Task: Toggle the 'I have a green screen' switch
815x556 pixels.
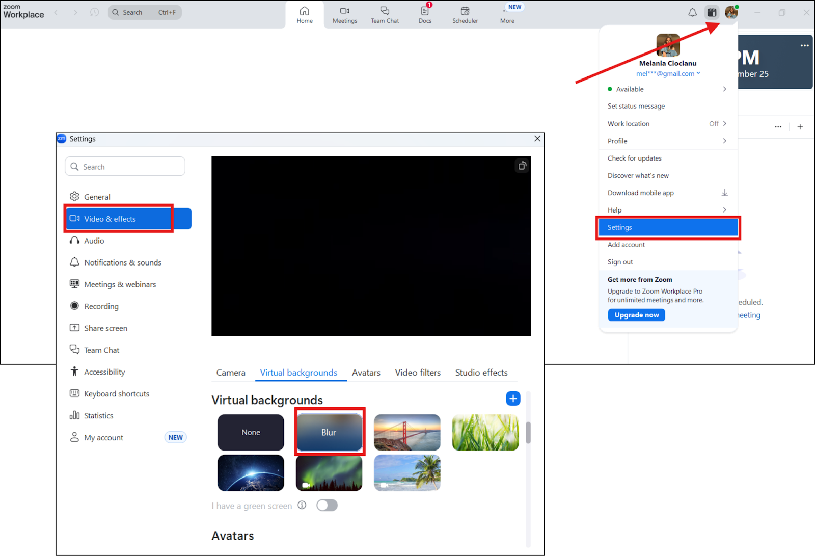Action: click(x=327, y=505)
